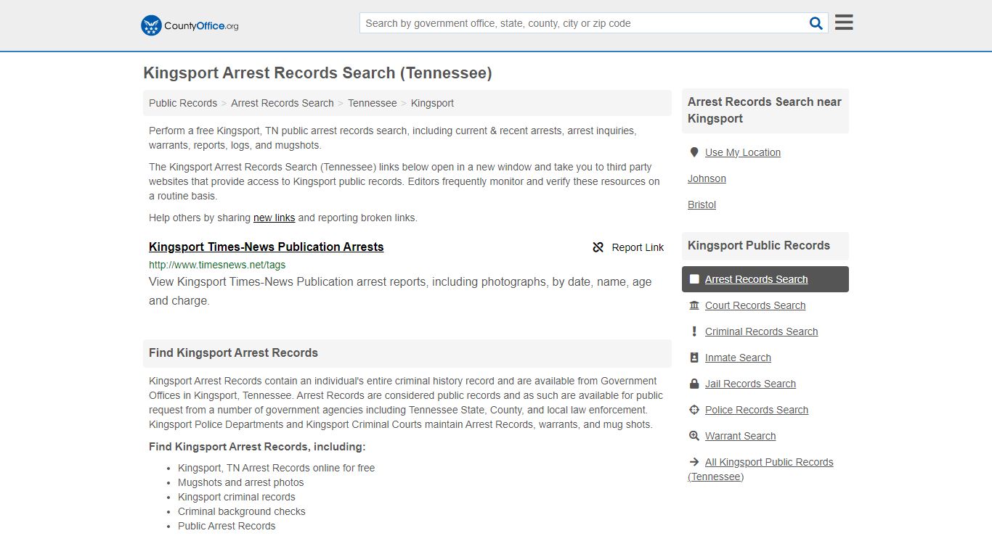Select Use My Location
The height and width of the screenshot is (557, 992).
[743, 152]
